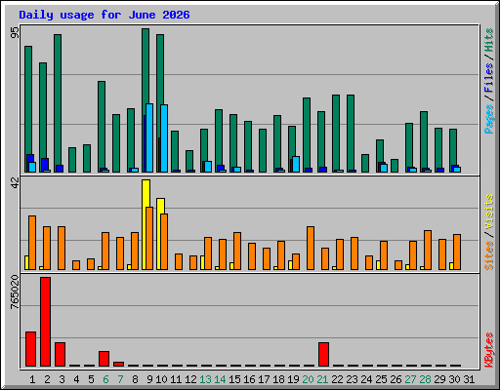Click the weekend day label '20'
Image resolution: width=500 pixels, height=390 pixels.
pyautogui.click(x=308, y=379)
